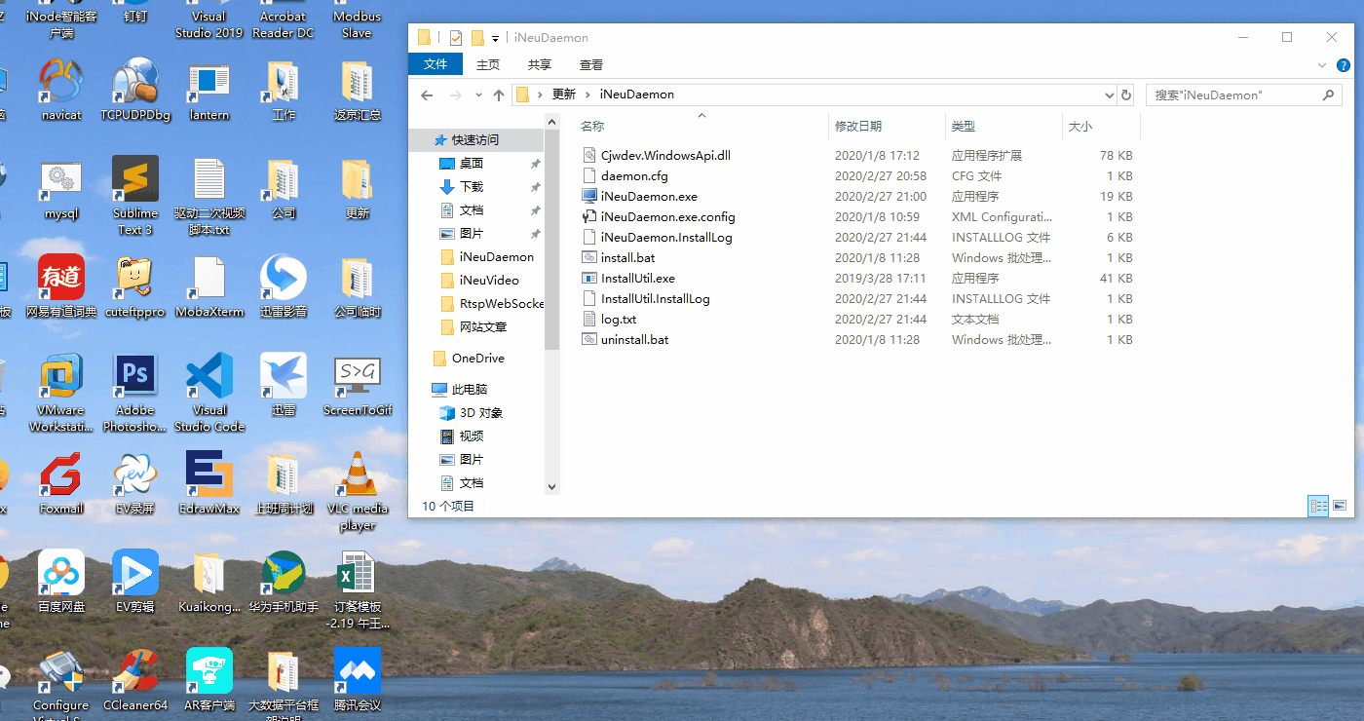
Task: Open the 文件 menu tab
Action: (436, 64)
